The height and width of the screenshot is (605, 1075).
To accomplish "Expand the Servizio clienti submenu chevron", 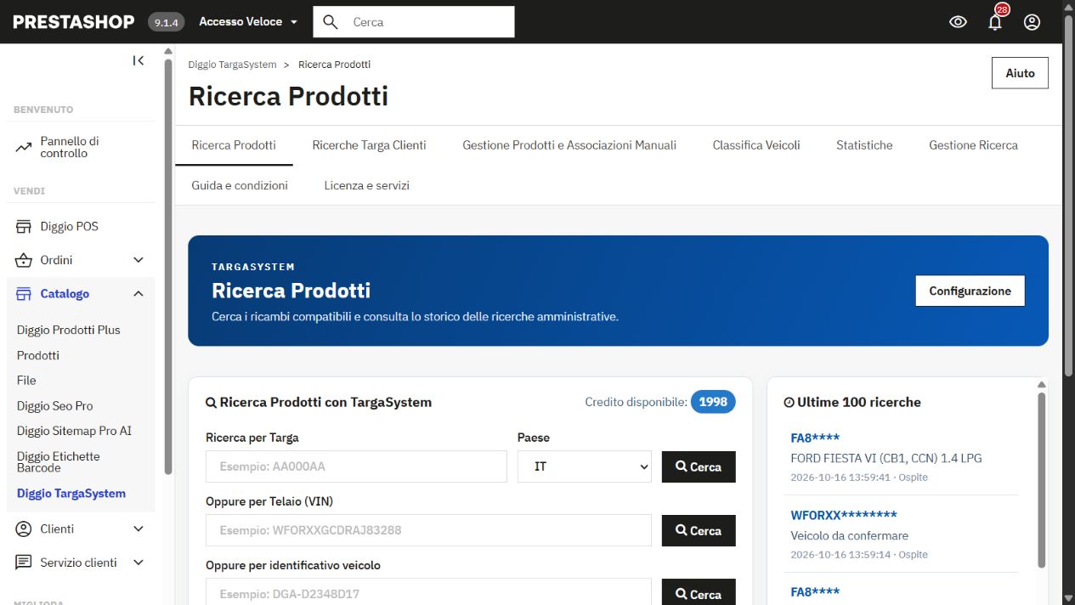I will coord(139,563).
